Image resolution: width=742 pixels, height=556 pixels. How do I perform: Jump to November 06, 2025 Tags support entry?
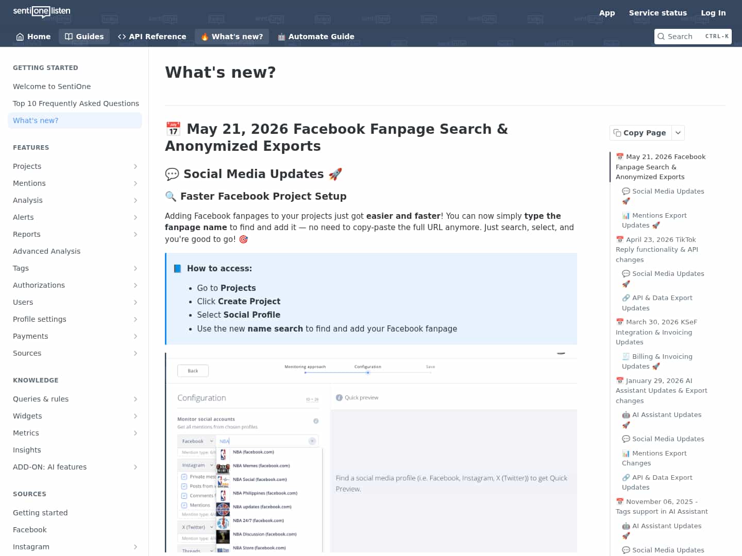662,507
